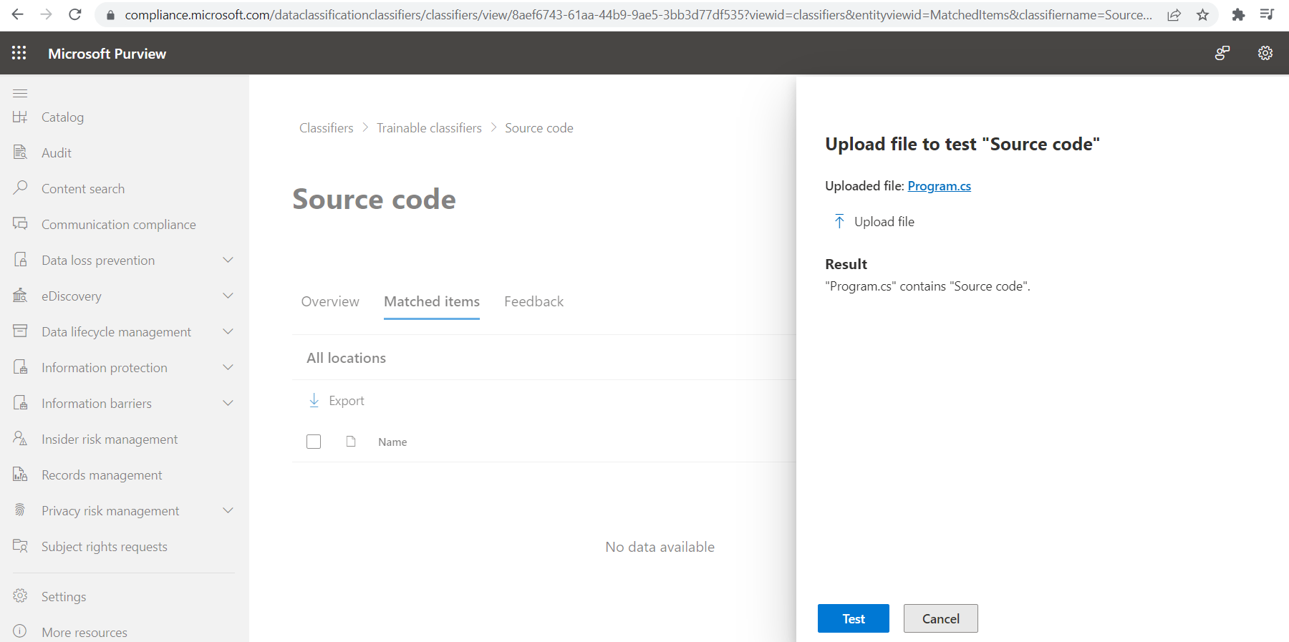Click the Trainable classifiers breadcrumb link
The width and height of the screenshot is (1289, 642).
pos(429,127)
